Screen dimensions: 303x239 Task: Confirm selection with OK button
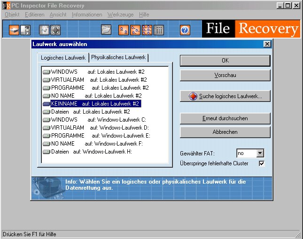pos(225,61)
